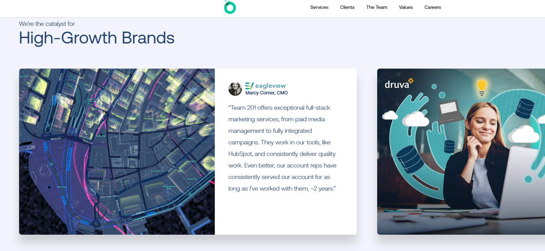Click the eagleview logo in the testimonial
The height and width of the screenshot is (251, 545).
click(x=266, y=86)
